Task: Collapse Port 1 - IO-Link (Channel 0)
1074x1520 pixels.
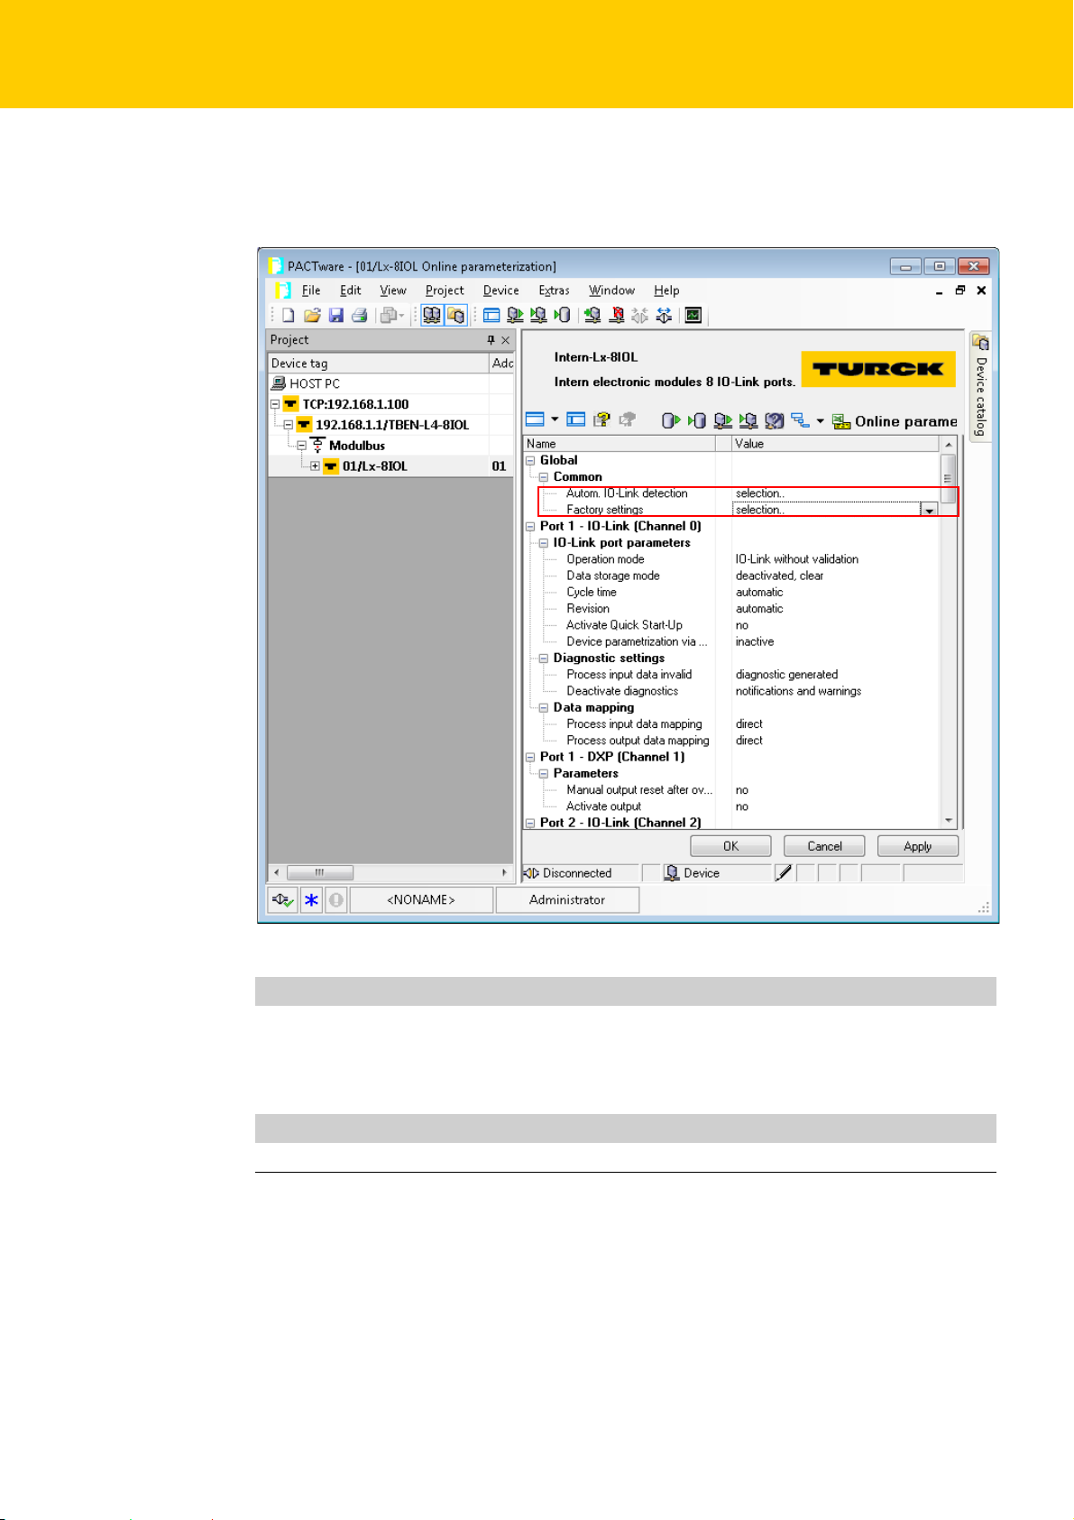Action: [x=530, y=527]
